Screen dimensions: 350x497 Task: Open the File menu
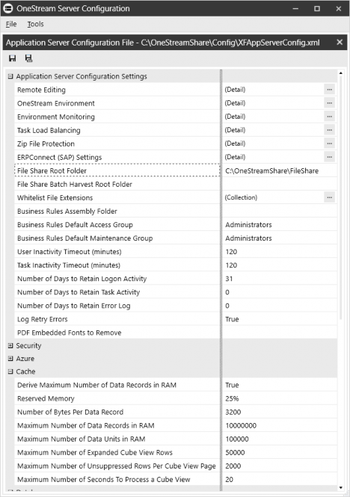click(11, 24)
